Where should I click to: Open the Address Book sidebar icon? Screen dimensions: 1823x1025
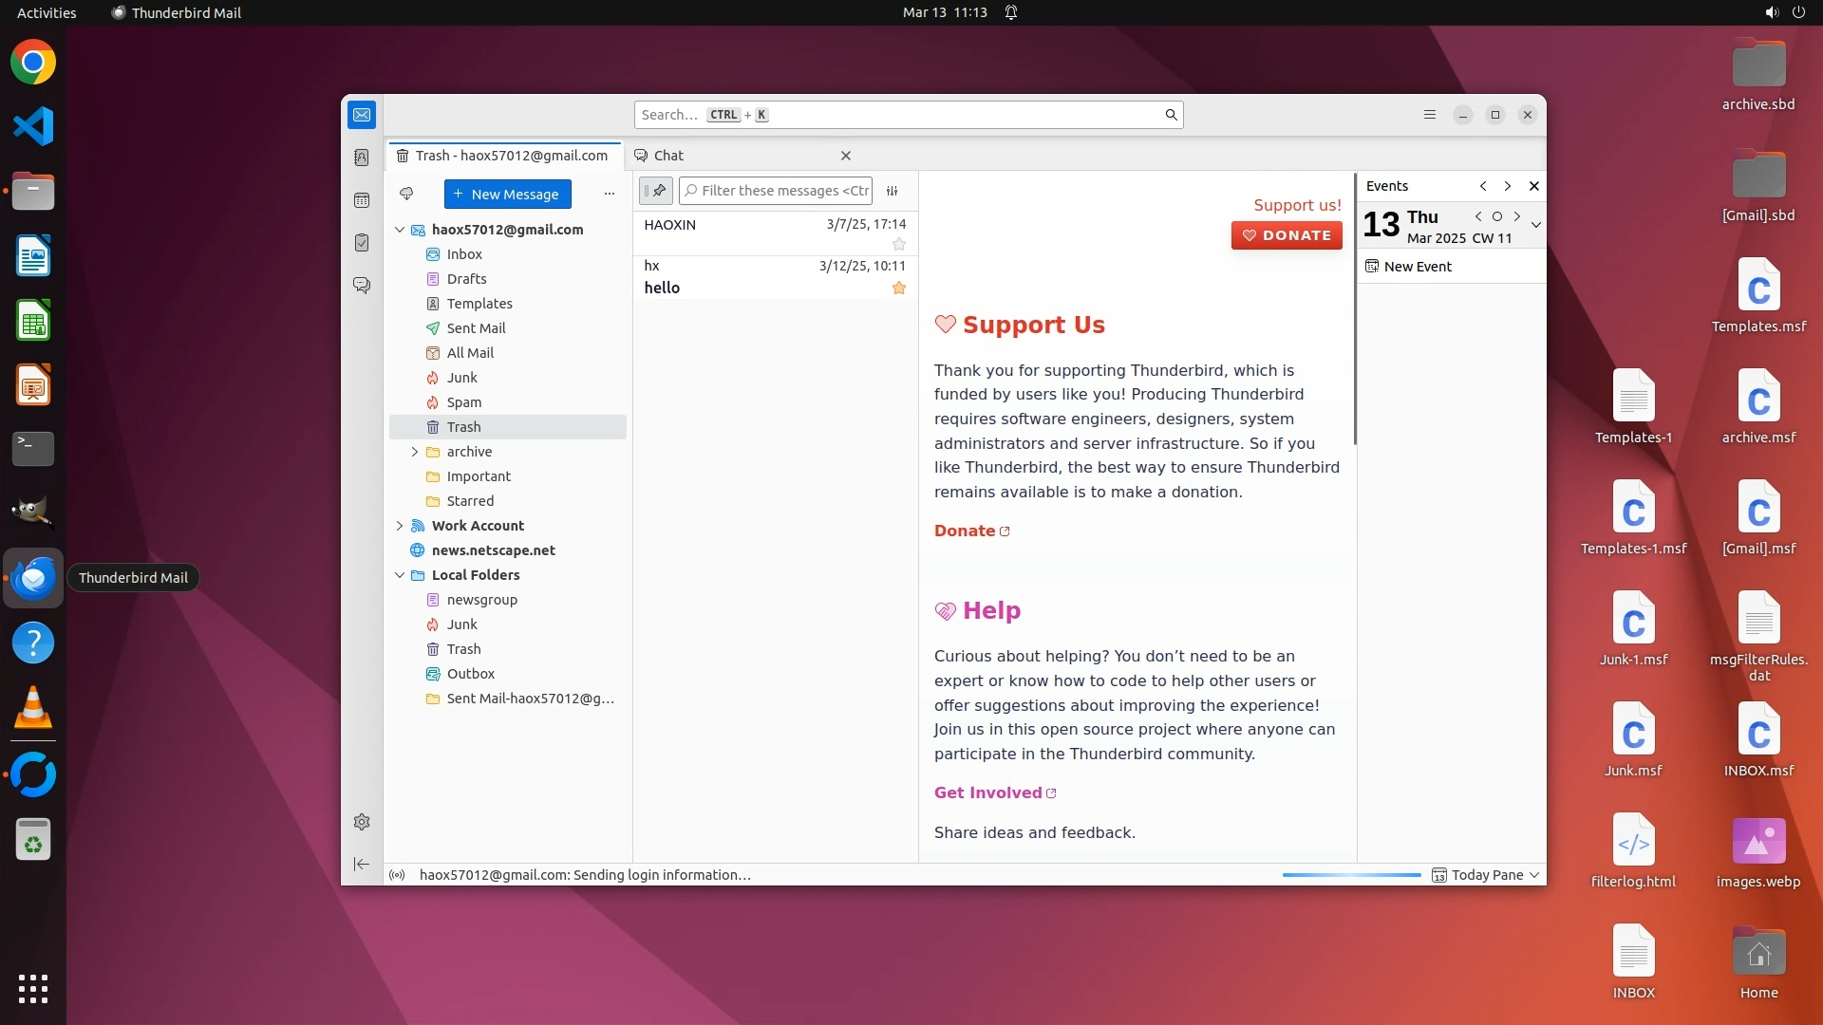(x=362, y=158)
